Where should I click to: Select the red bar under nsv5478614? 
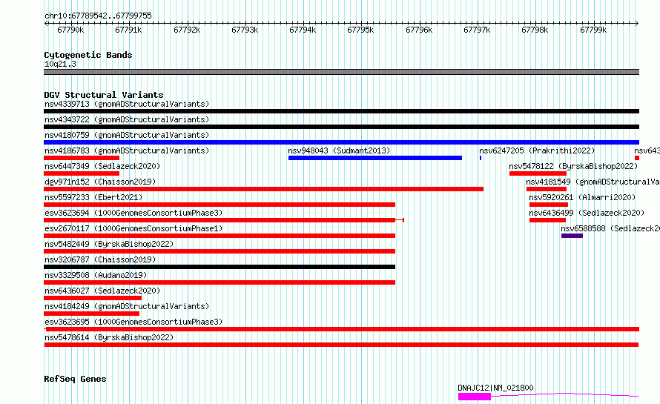(x=341, y=345)
